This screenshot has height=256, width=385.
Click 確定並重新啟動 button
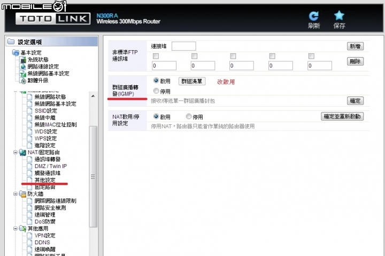tap(342, 116)
